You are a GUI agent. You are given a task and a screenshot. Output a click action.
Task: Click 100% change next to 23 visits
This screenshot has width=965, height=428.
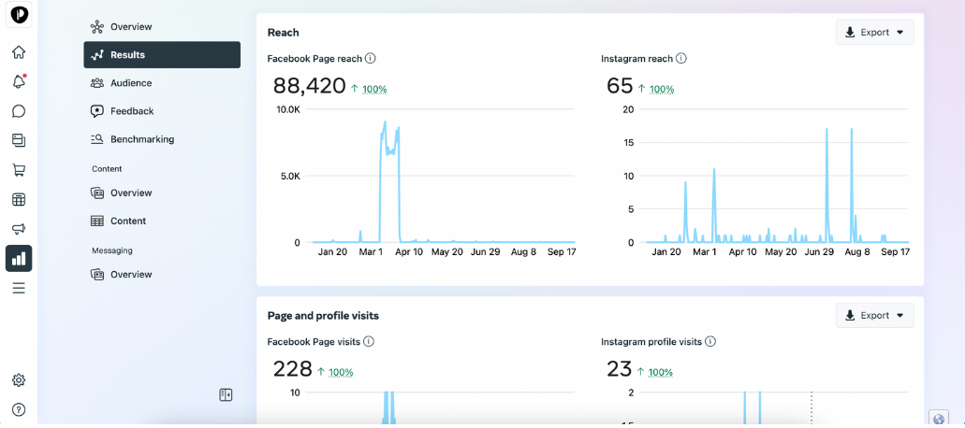(661, 372)
